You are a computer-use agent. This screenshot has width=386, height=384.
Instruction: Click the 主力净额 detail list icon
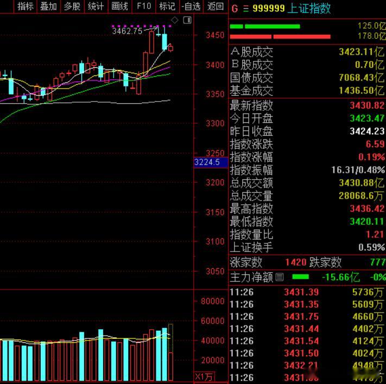pyautogui.click(x=280, y=277)
